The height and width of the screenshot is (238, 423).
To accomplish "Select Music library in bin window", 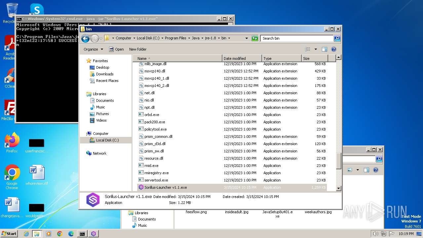I will click(100, 107).
